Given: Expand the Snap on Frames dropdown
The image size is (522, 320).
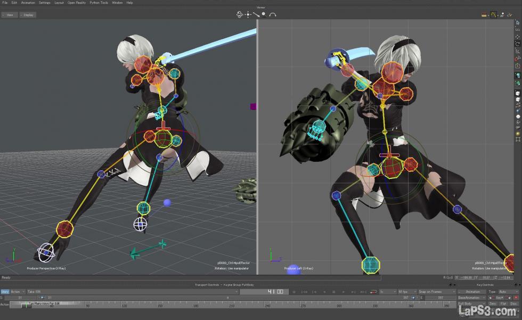Looking at the screenshot, I should (x=436, y=292).
